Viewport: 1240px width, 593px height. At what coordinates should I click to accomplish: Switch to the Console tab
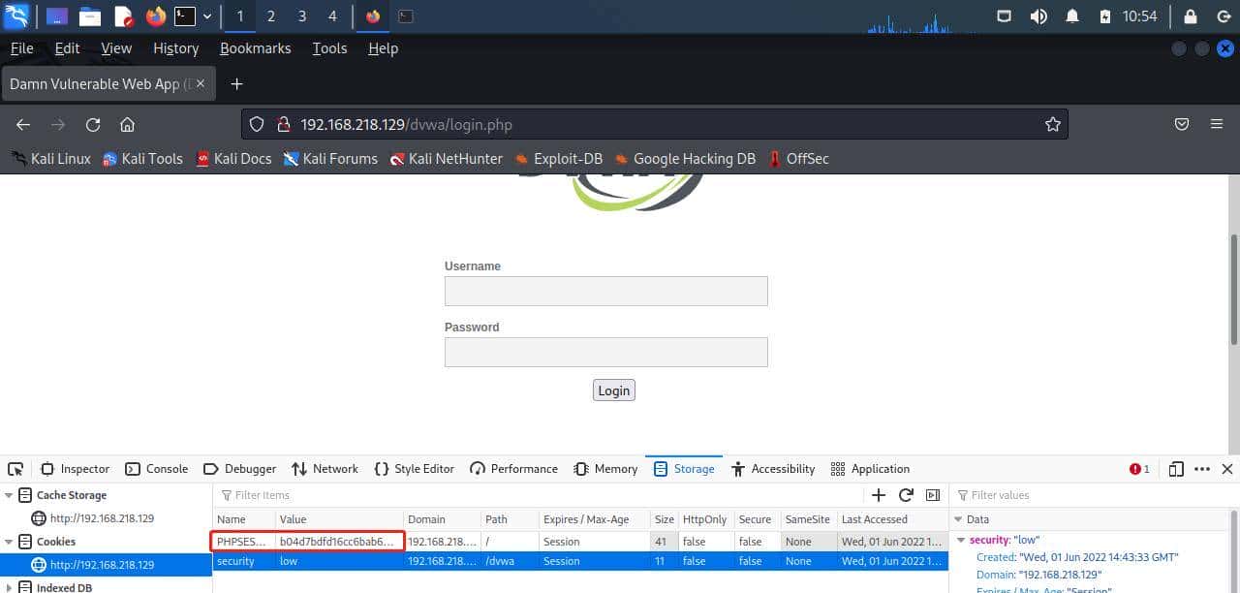coord(157,469)
